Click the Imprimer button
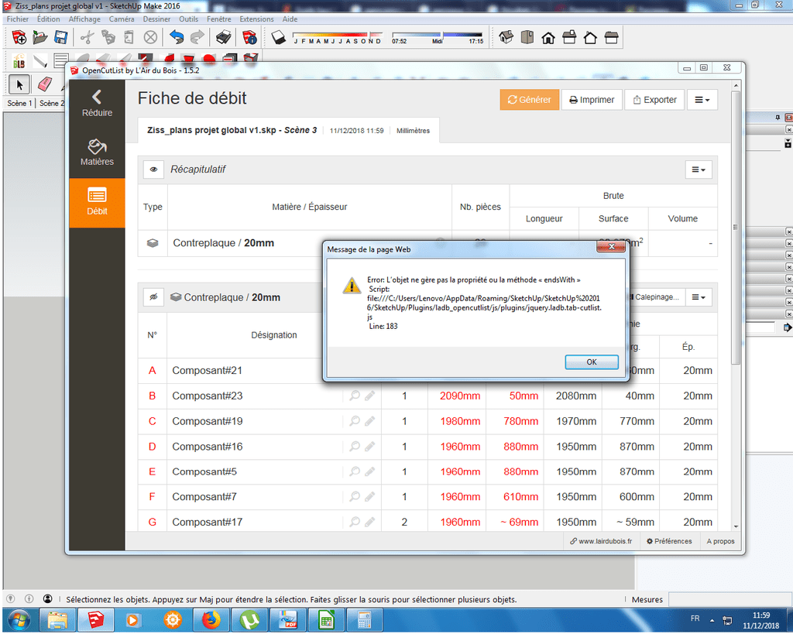This screenshot has height=634, width=793. (592, 100)
